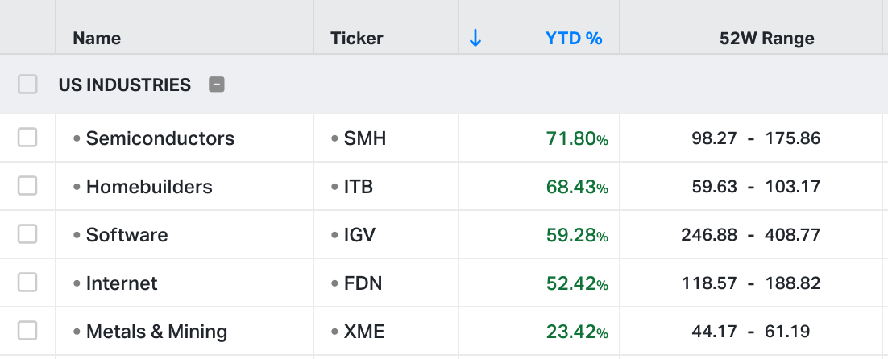Sort by 52W Range column header
This screenshot has width=888, height=359.
pyautogui.click(x=766, y=38)
